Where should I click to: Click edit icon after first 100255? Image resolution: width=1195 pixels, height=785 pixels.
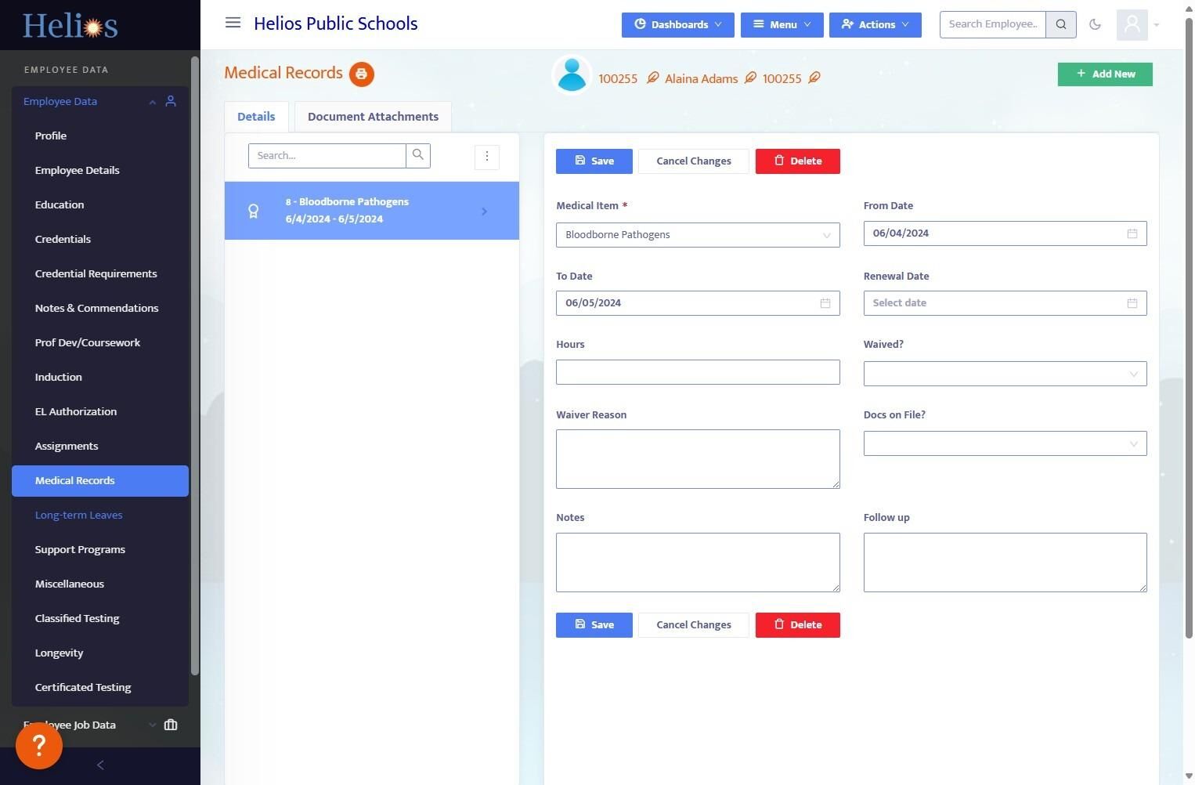click(652, 78)
